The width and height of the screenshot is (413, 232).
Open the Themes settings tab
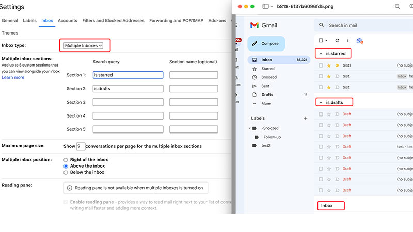tap(10, 33)
